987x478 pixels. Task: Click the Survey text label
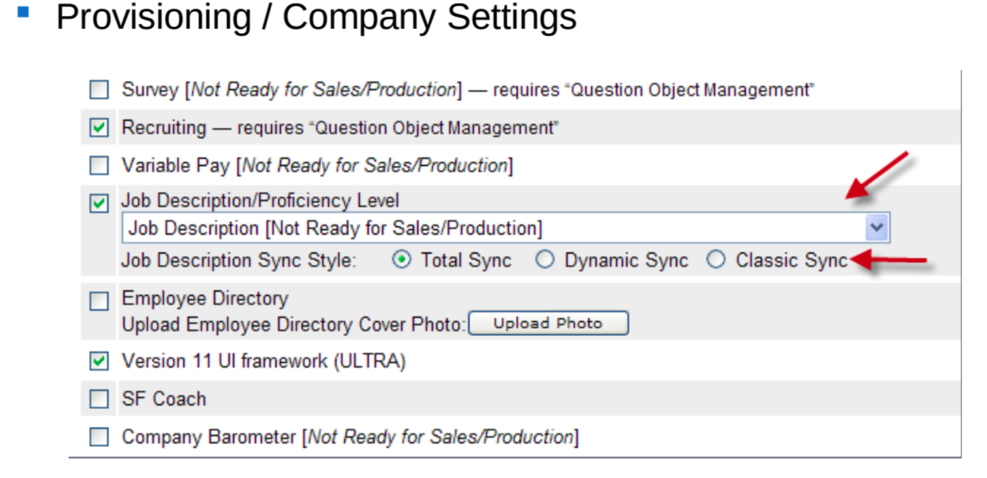click(150, 90)
